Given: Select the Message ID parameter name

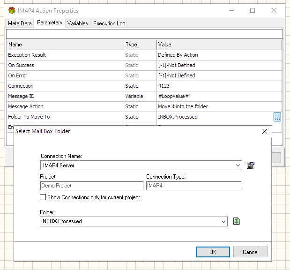Looking at the screenshot, I should (x=21, y=96).
